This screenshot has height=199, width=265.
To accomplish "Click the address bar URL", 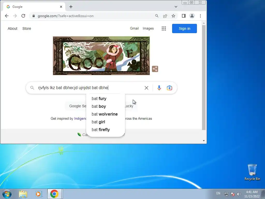I will coord(65,16).
